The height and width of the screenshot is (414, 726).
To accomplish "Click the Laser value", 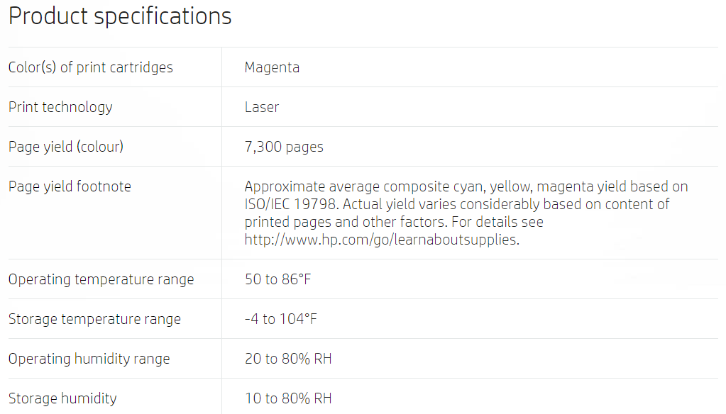I will [x=262, y=107].
